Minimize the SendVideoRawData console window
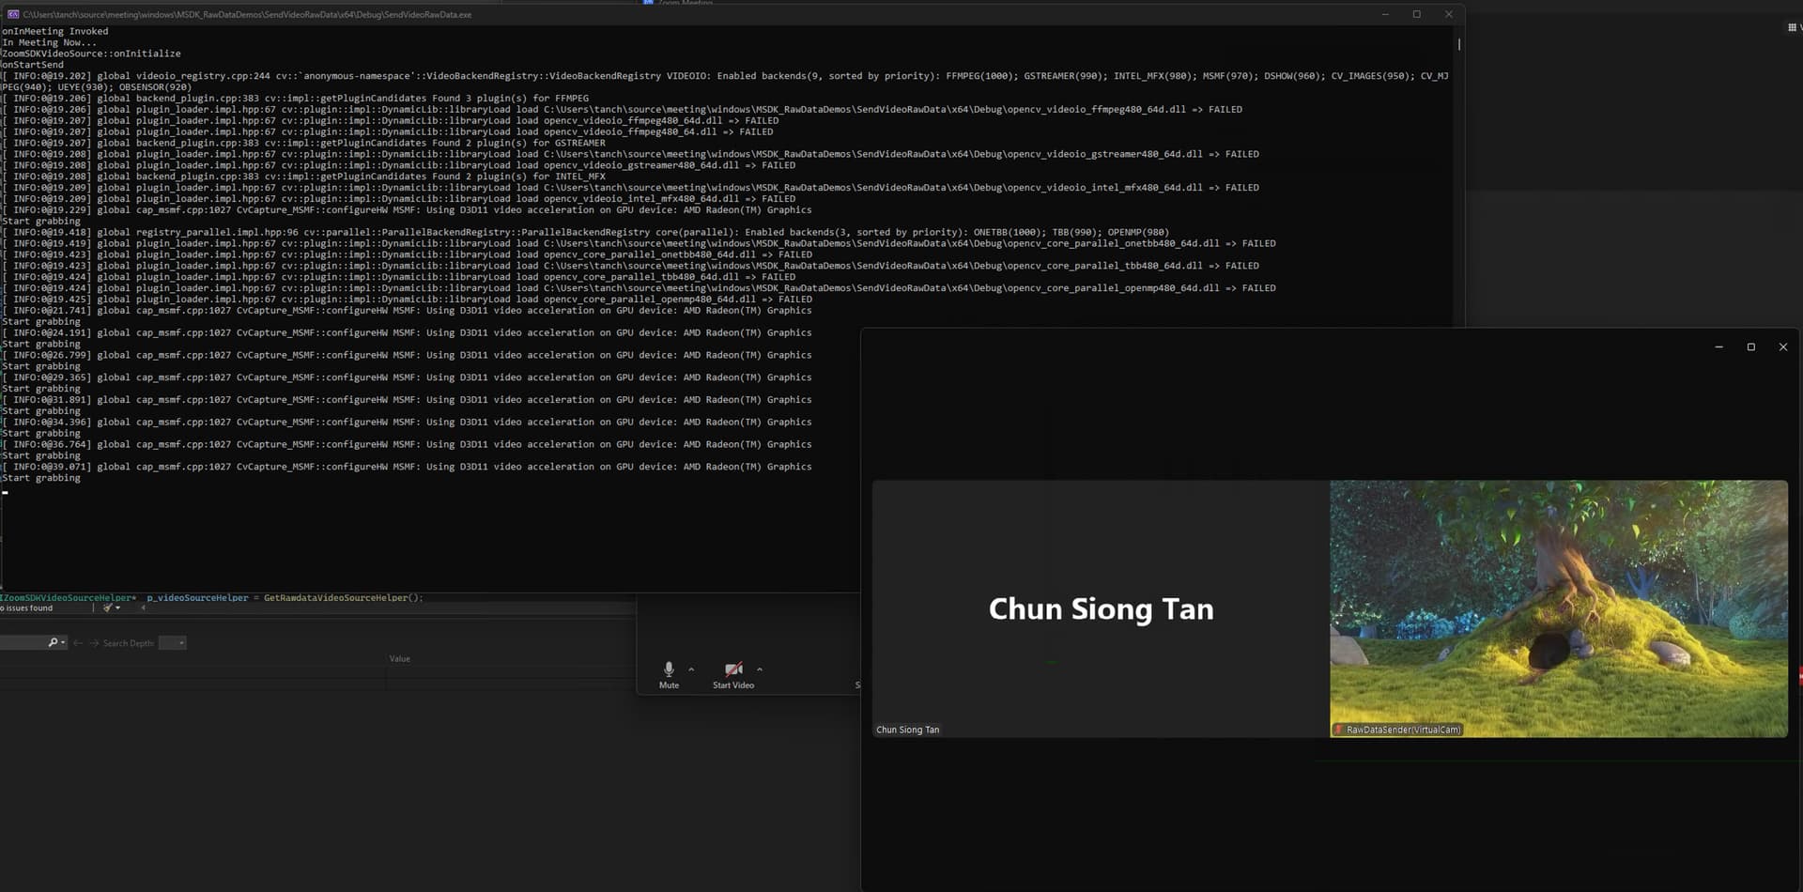Viewport: 1803px width, 892px height. 1385,14
